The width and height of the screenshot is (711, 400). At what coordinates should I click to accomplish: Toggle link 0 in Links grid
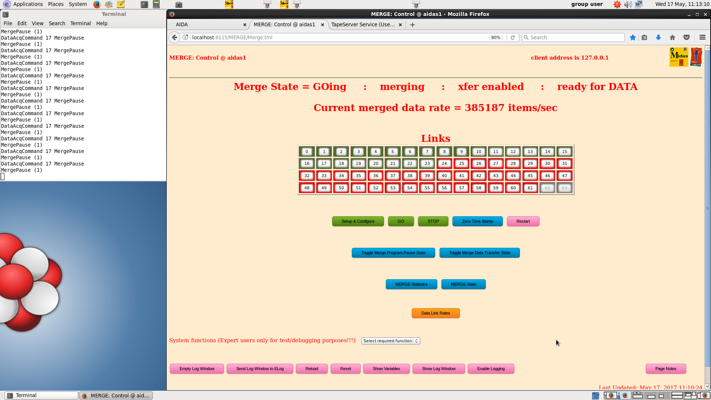(x=307, y=151)
